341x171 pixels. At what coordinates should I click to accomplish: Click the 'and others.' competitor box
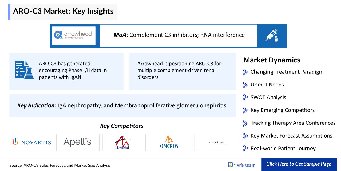coord(216,142)
